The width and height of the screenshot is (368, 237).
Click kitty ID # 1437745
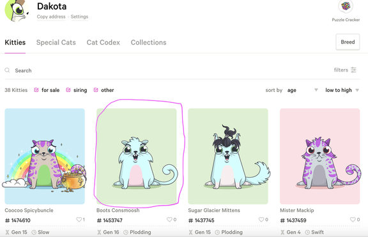click(x=201, y=220)
